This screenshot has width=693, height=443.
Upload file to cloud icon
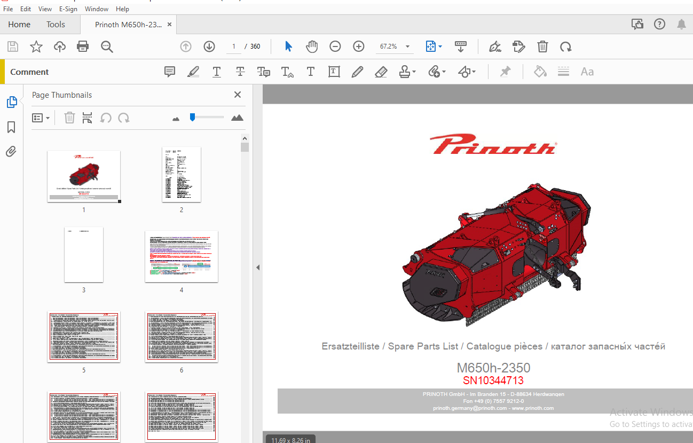pyautogui.click(x=60, y=46)
